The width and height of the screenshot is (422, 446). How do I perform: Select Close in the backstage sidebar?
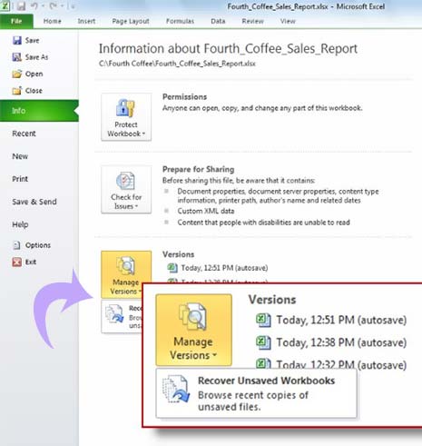[x=27, y=91]
